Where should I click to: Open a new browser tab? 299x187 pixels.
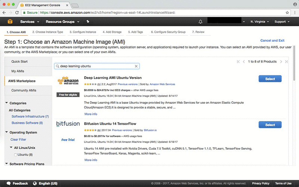pos(75,5)
